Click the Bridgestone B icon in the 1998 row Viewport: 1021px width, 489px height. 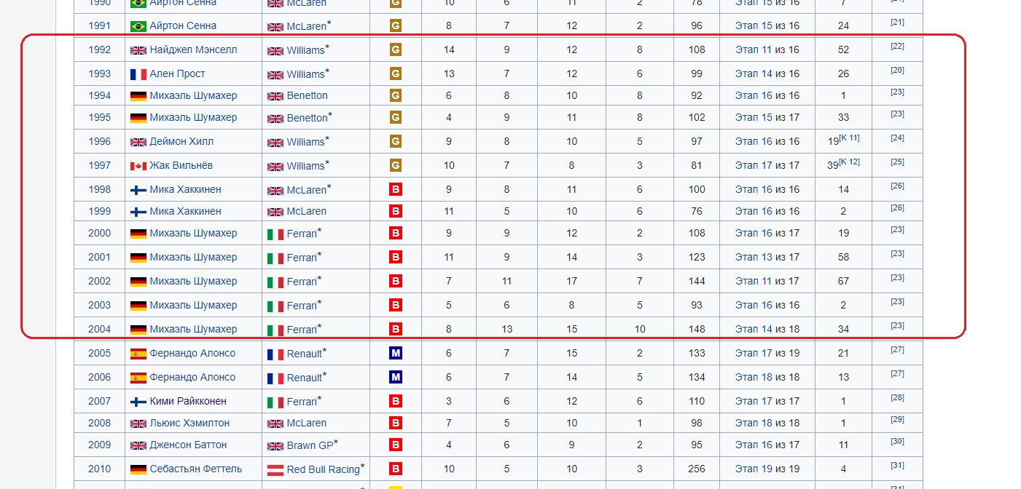tap(396, 189)
